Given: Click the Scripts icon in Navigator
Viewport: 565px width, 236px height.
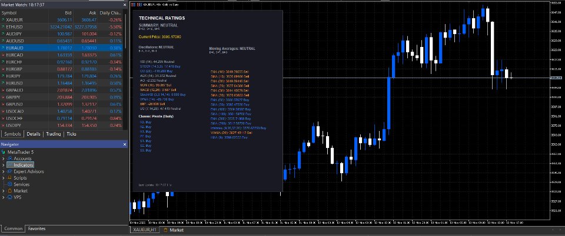Looking at the screenshot, I should (x=10, y=178).
